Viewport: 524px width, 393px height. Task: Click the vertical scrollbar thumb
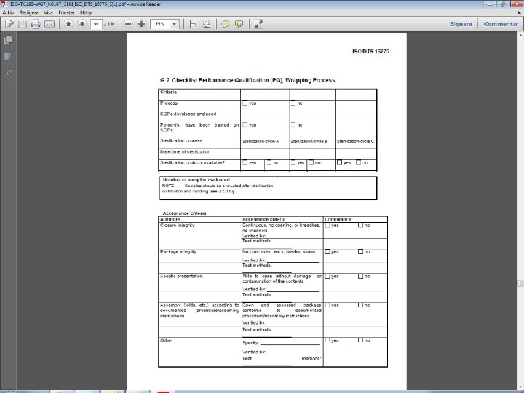coord(520,283)
